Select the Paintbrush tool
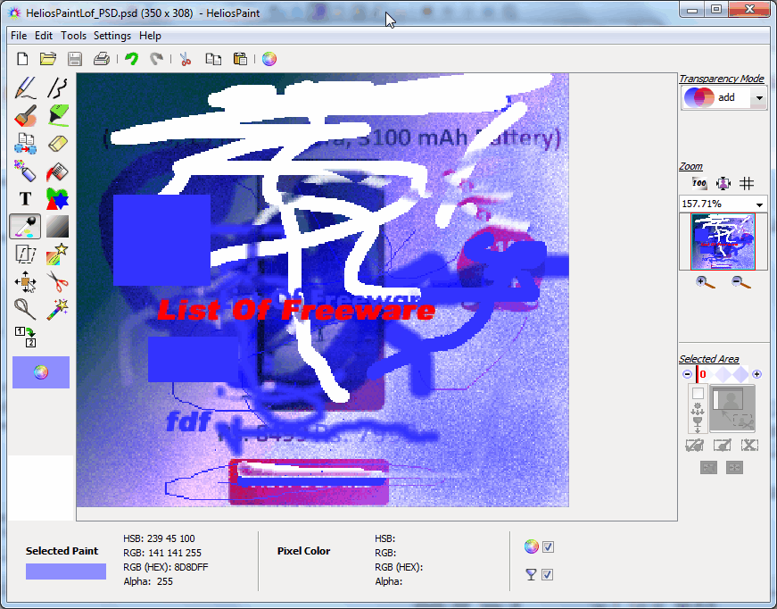 [x=25, y=115]
